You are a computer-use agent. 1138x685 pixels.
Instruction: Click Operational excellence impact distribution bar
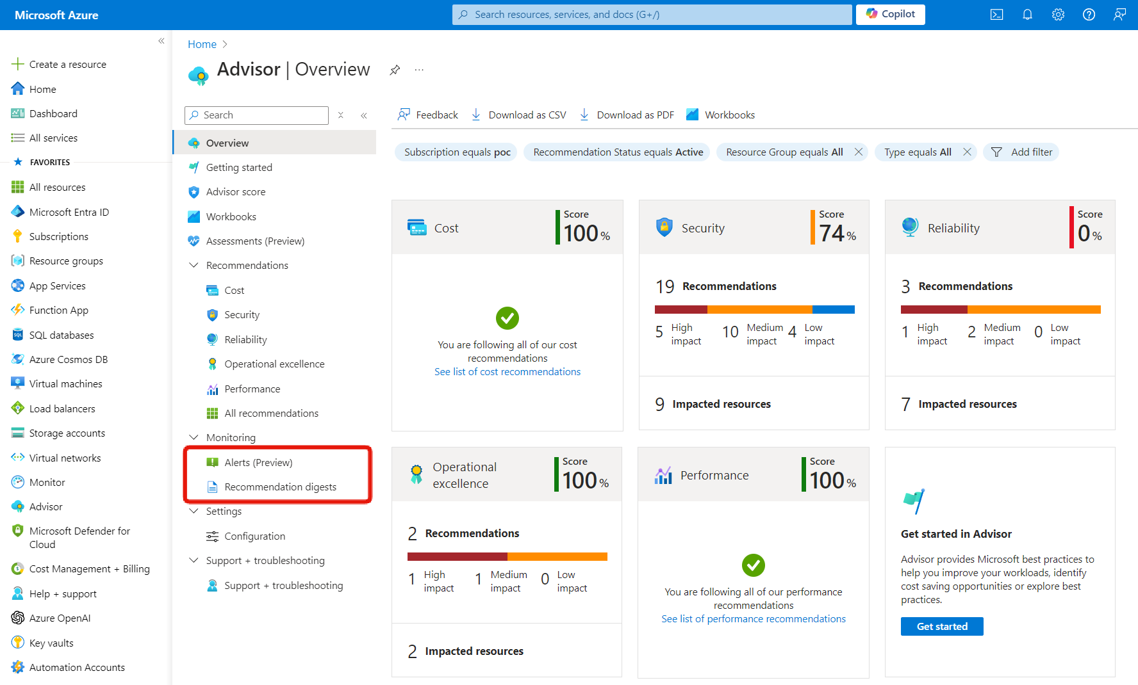507,556
